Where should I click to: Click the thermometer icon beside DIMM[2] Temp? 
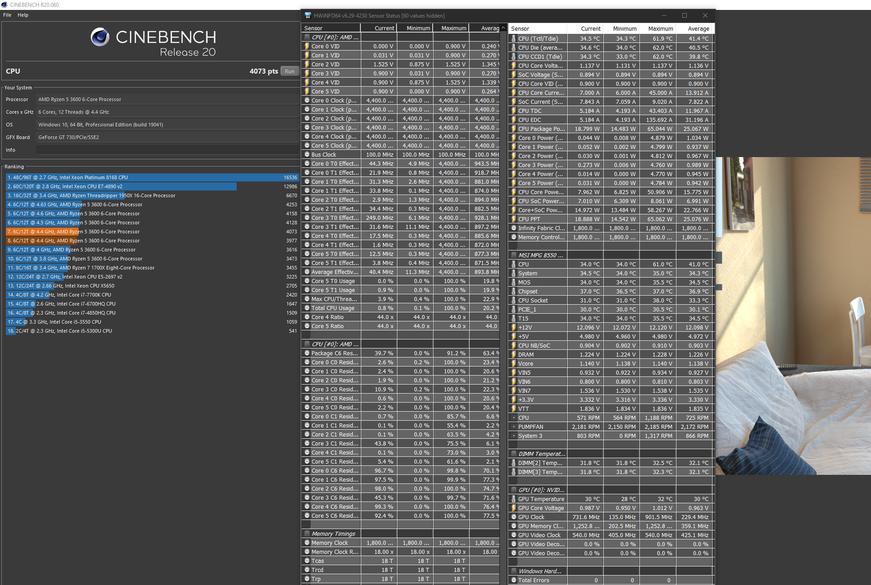tap(513, 463)
